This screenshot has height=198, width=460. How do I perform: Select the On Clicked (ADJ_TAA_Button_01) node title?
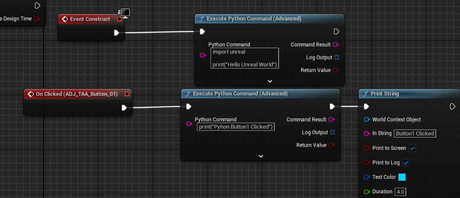76,94
